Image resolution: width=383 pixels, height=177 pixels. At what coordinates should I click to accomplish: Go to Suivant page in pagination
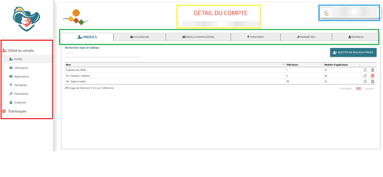[369, 88]
